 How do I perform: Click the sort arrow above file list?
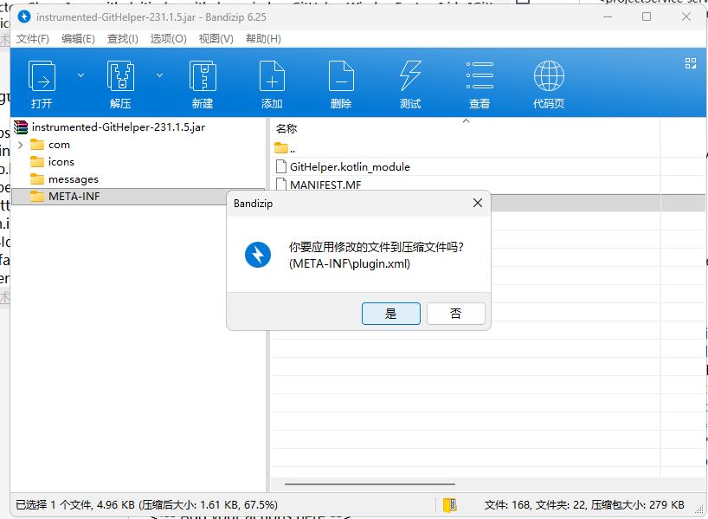point(466,120)
